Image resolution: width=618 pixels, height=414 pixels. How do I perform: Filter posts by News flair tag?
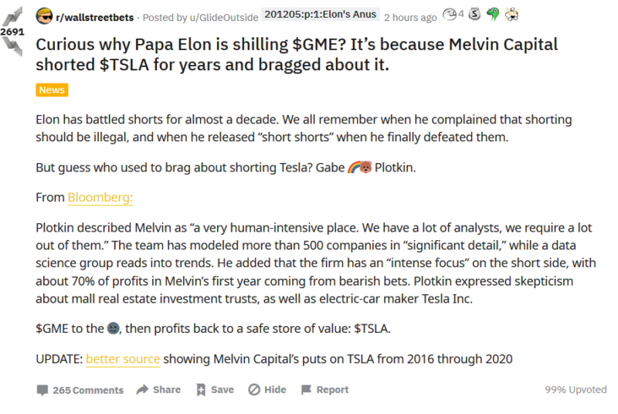pos(52,90)
